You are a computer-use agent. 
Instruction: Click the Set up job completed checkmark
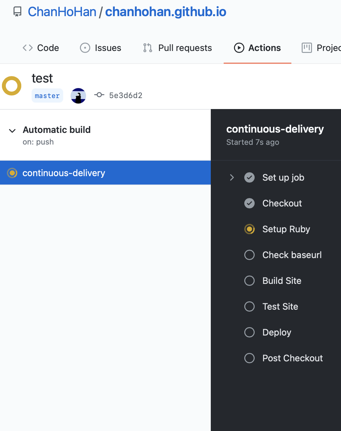[249, 177]
